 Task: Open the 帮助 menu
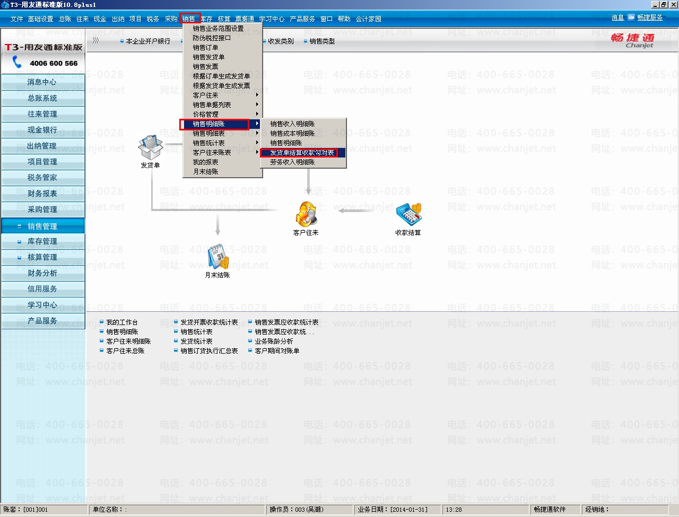pyautogui.click(x=344, y=19)
